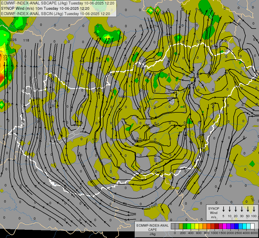This screenshot has height=238, width=259.
Task: Click the 6000 tick label in CAPE legend
Action: pos(254,233)
